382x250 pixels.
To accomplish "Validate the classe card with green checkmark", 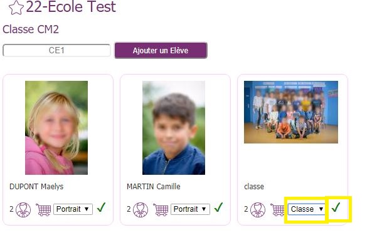I will (336, 207).
